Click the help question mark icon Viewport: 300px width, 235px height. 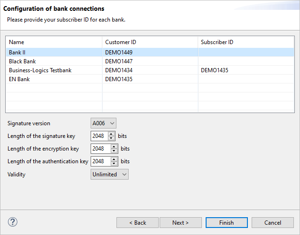[x=13, y=222]
